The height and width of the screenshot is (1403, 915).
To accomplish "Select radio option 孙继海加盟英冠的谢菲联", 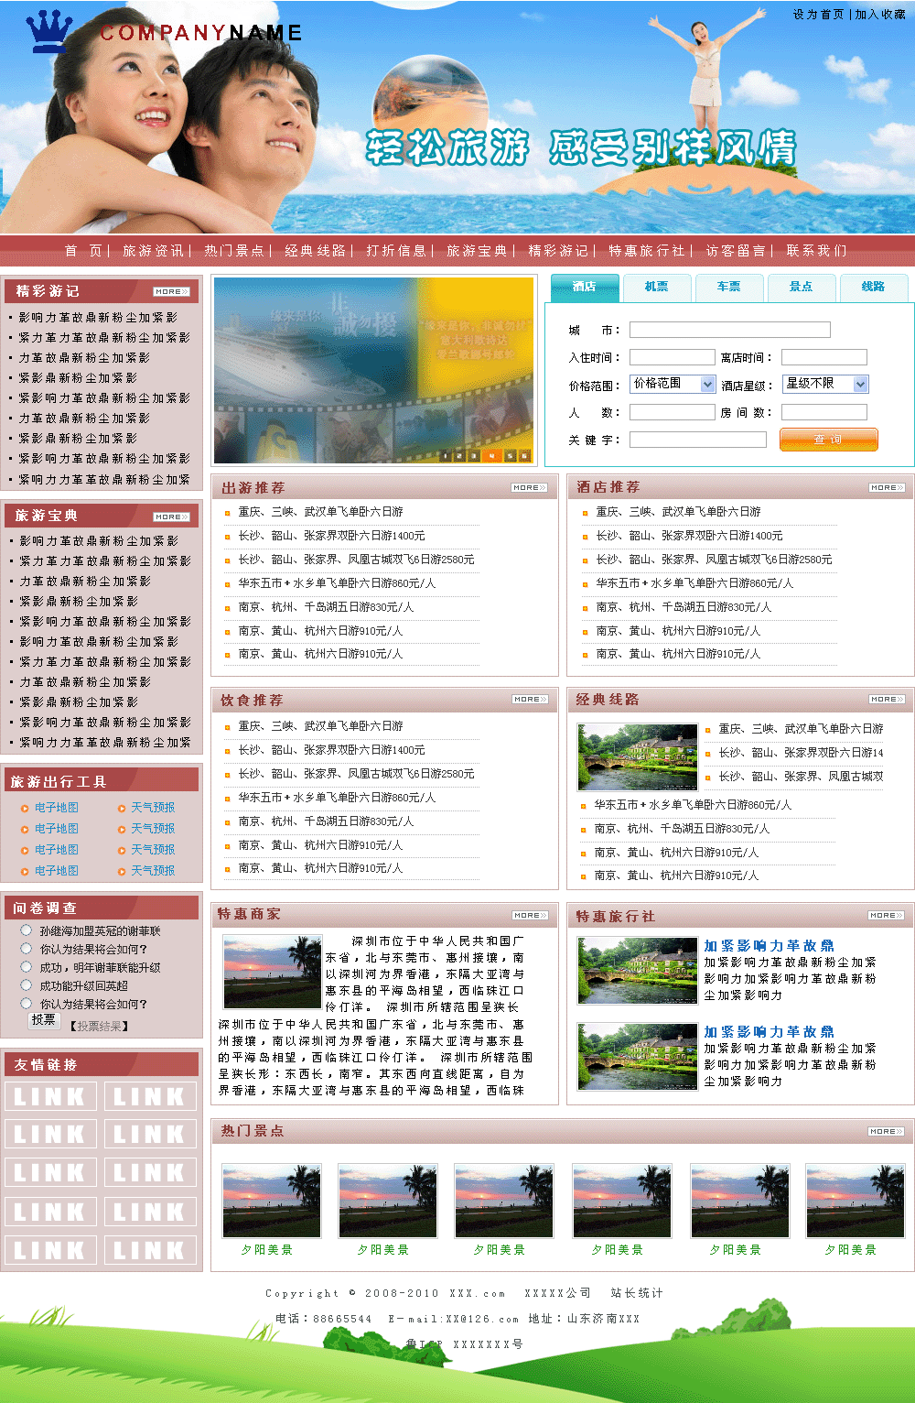I will (x=27, y=930).
